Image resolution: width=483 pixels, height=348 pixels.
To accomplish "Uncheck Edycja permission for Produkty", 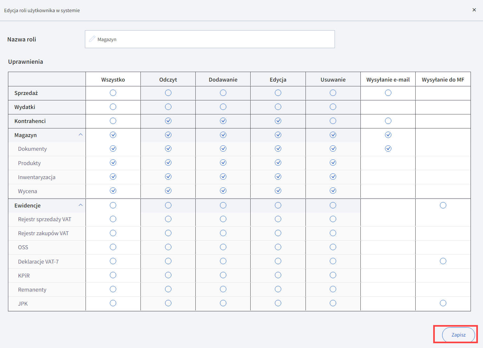I will point(278,163).
